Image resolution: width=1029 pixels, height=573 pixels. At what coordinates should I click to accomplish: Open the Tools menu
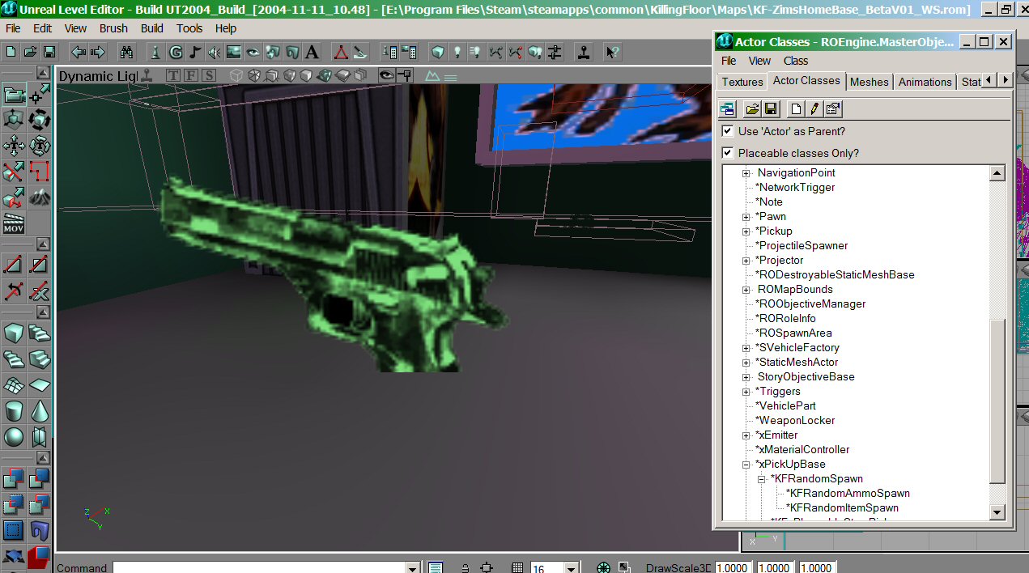click(x=189, y=28)
